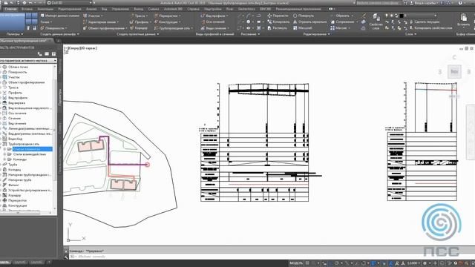Expand the Палитры panel
This screenshot has width=475, height=267.
[15, 34]
